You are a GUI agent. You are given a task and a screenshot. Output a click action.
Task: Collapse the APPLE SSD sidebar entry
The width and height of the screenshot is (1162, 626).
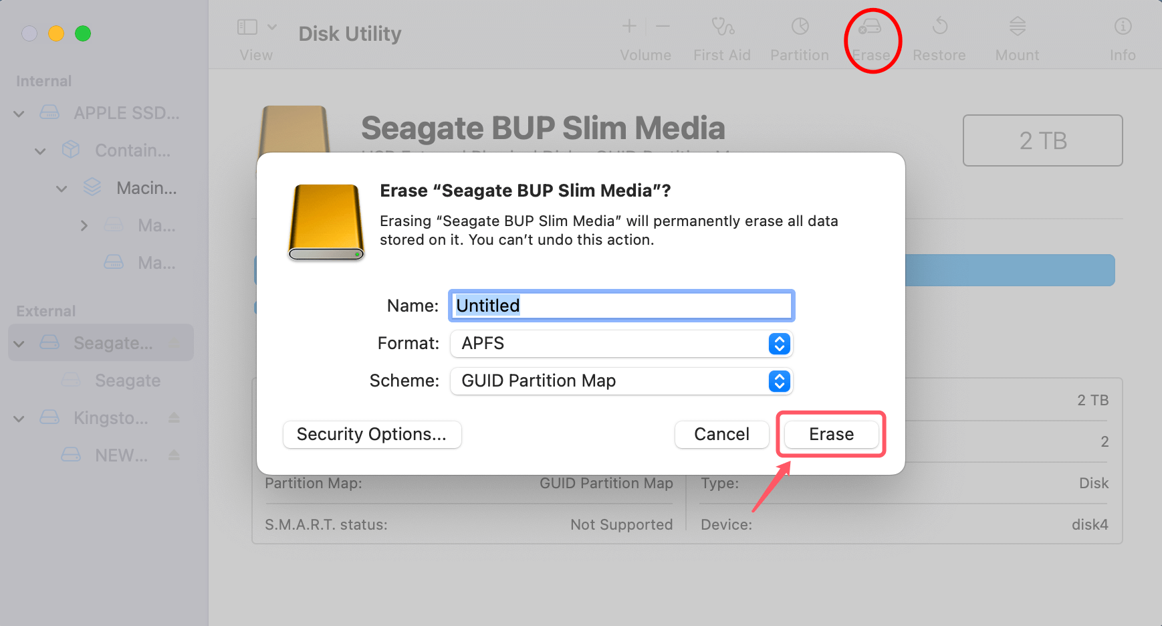point(19,113)
